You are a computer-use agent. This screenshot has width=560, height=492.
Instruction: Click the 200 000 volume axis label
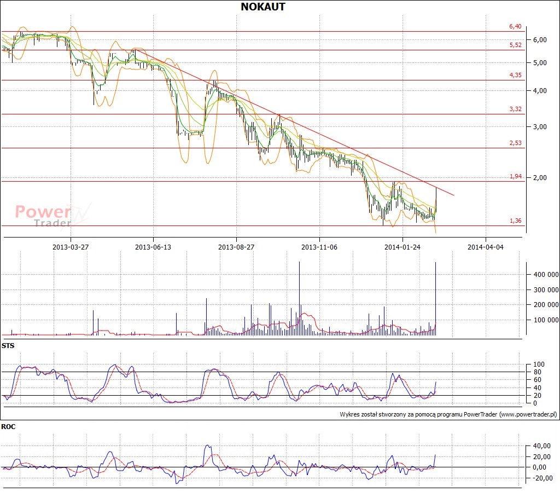(x=546, y=304)
